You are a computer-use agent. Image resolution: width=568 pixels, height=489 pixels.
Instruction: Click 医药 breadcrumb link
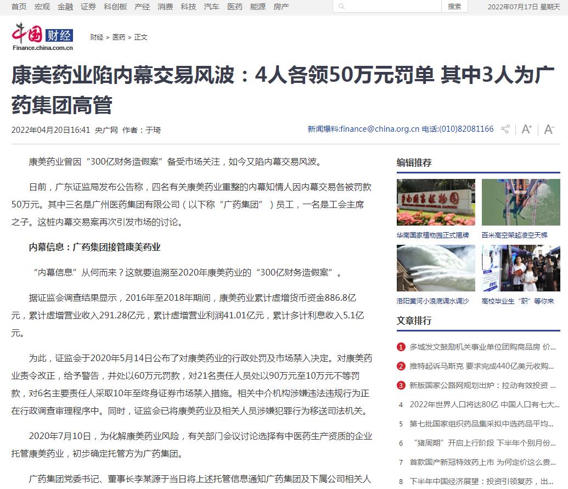click(x=119, y=37)
